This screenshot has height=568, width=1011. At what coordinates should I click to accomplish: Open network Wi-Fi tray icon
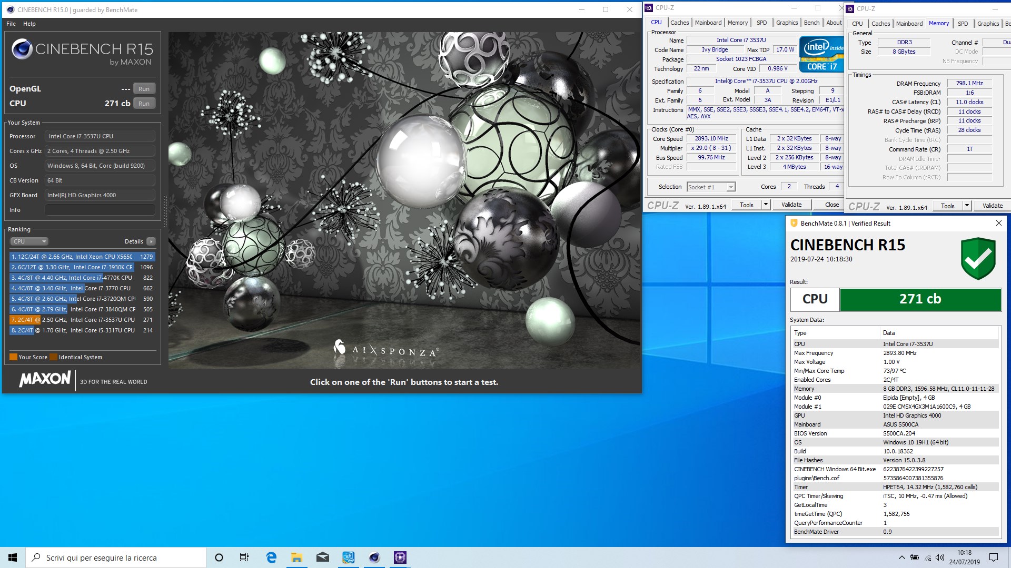[927, 557]
